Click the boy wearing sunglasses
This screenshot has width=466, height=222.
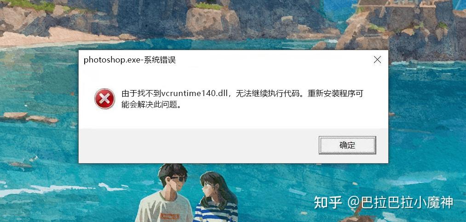(x=169, y=193)
